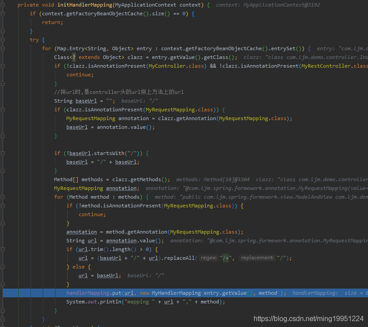The height and width of the screenshot is (327, 368).
Task: Click the fold-end marker after the return statement
Action: 3,31
